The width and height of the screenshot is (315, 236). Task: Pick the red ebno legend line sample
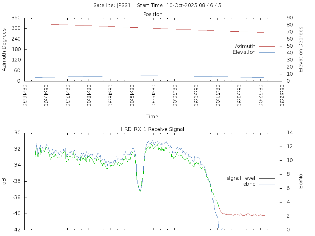[x=267, y=184]
